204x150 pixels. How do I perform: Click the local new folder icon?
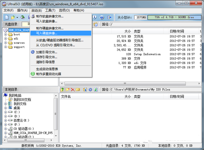[x=68, y=90]
